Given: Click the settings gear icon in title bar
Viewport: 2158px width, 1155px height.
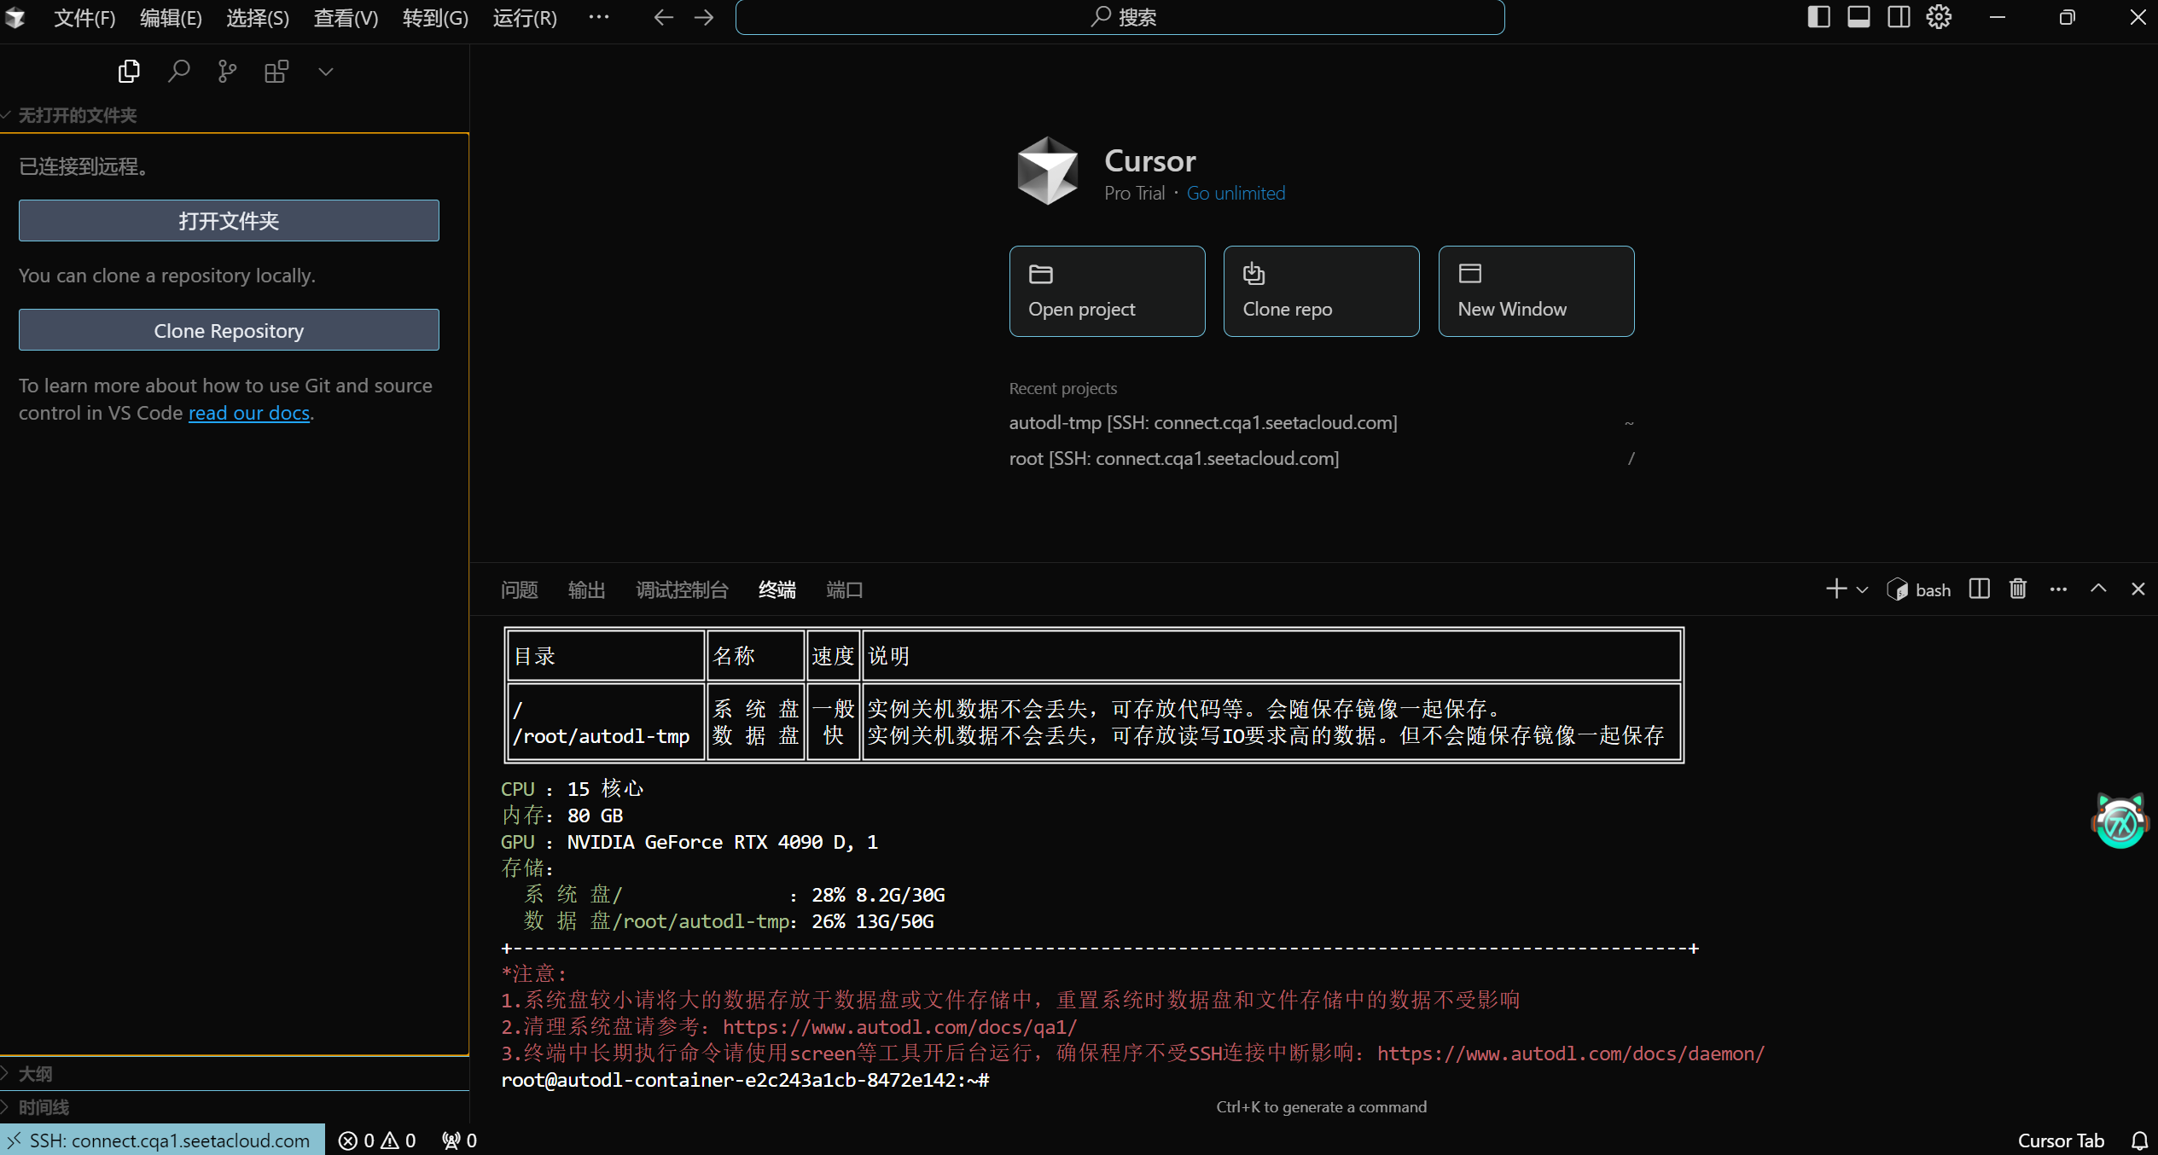Looking at the screenshot, I should (1939, 17).
